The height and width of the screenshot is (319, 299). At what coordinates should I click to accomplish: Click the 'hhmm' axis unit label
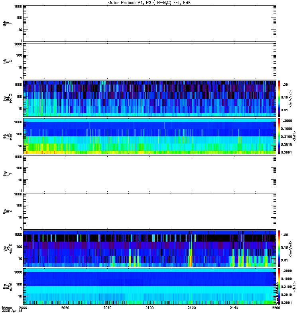[7, 307]
